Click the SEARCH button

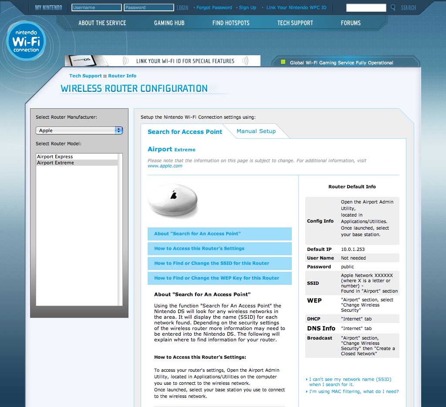(x=409, y=8)
